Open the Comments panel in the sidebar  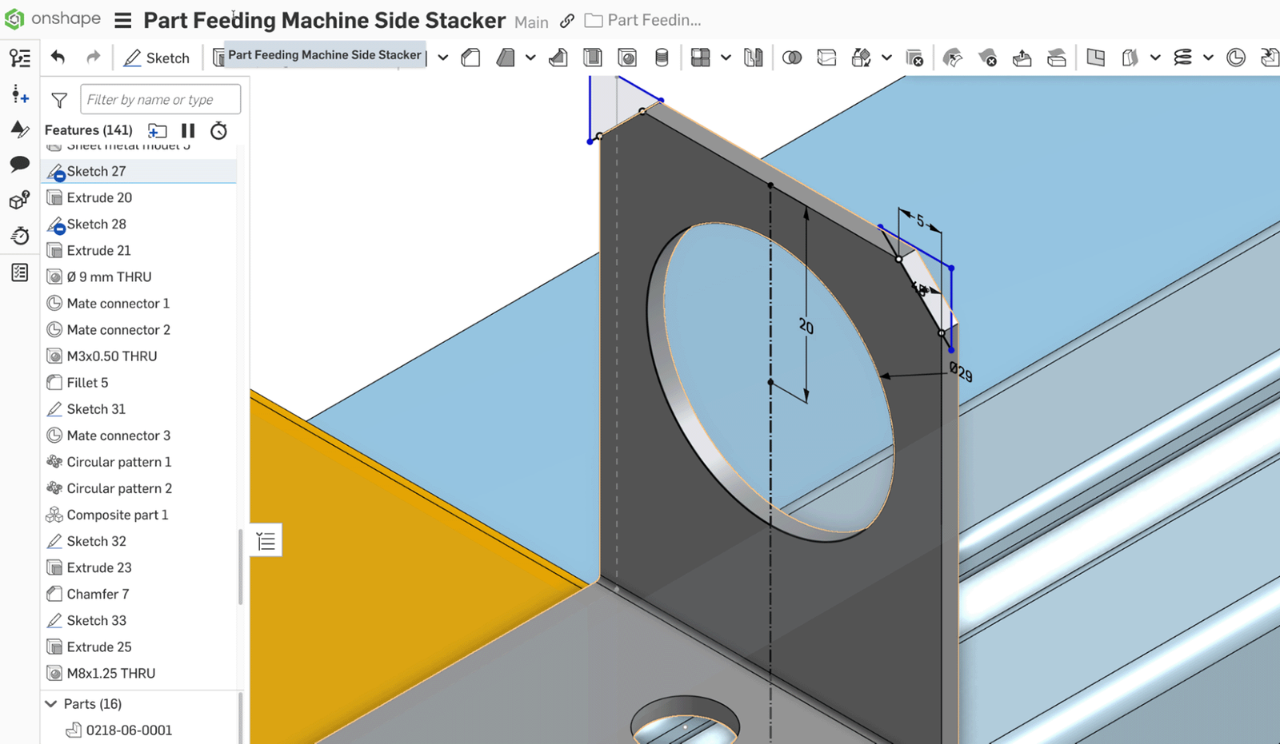[19, 165]
